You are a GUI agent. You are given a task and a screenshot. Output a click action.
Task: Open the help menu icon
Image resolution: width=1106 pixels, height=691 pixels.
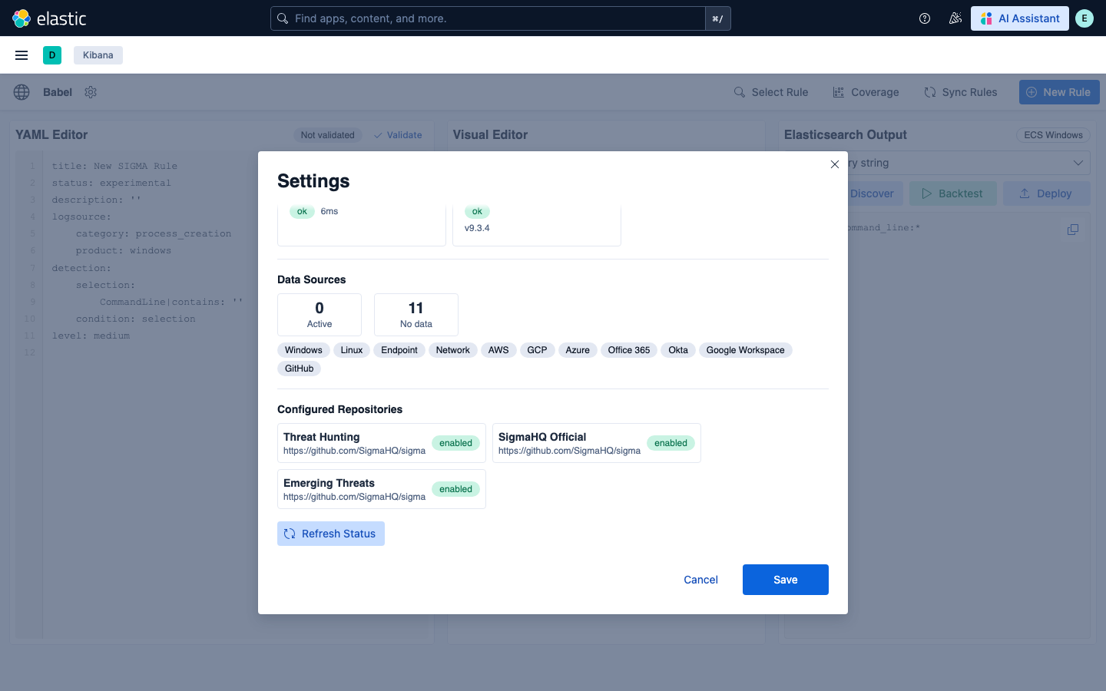[925, 18]
